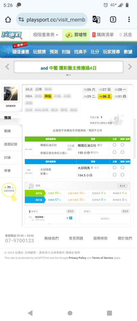Select 主推 radio for 大邱飛馬 客 -3.5

114,168
